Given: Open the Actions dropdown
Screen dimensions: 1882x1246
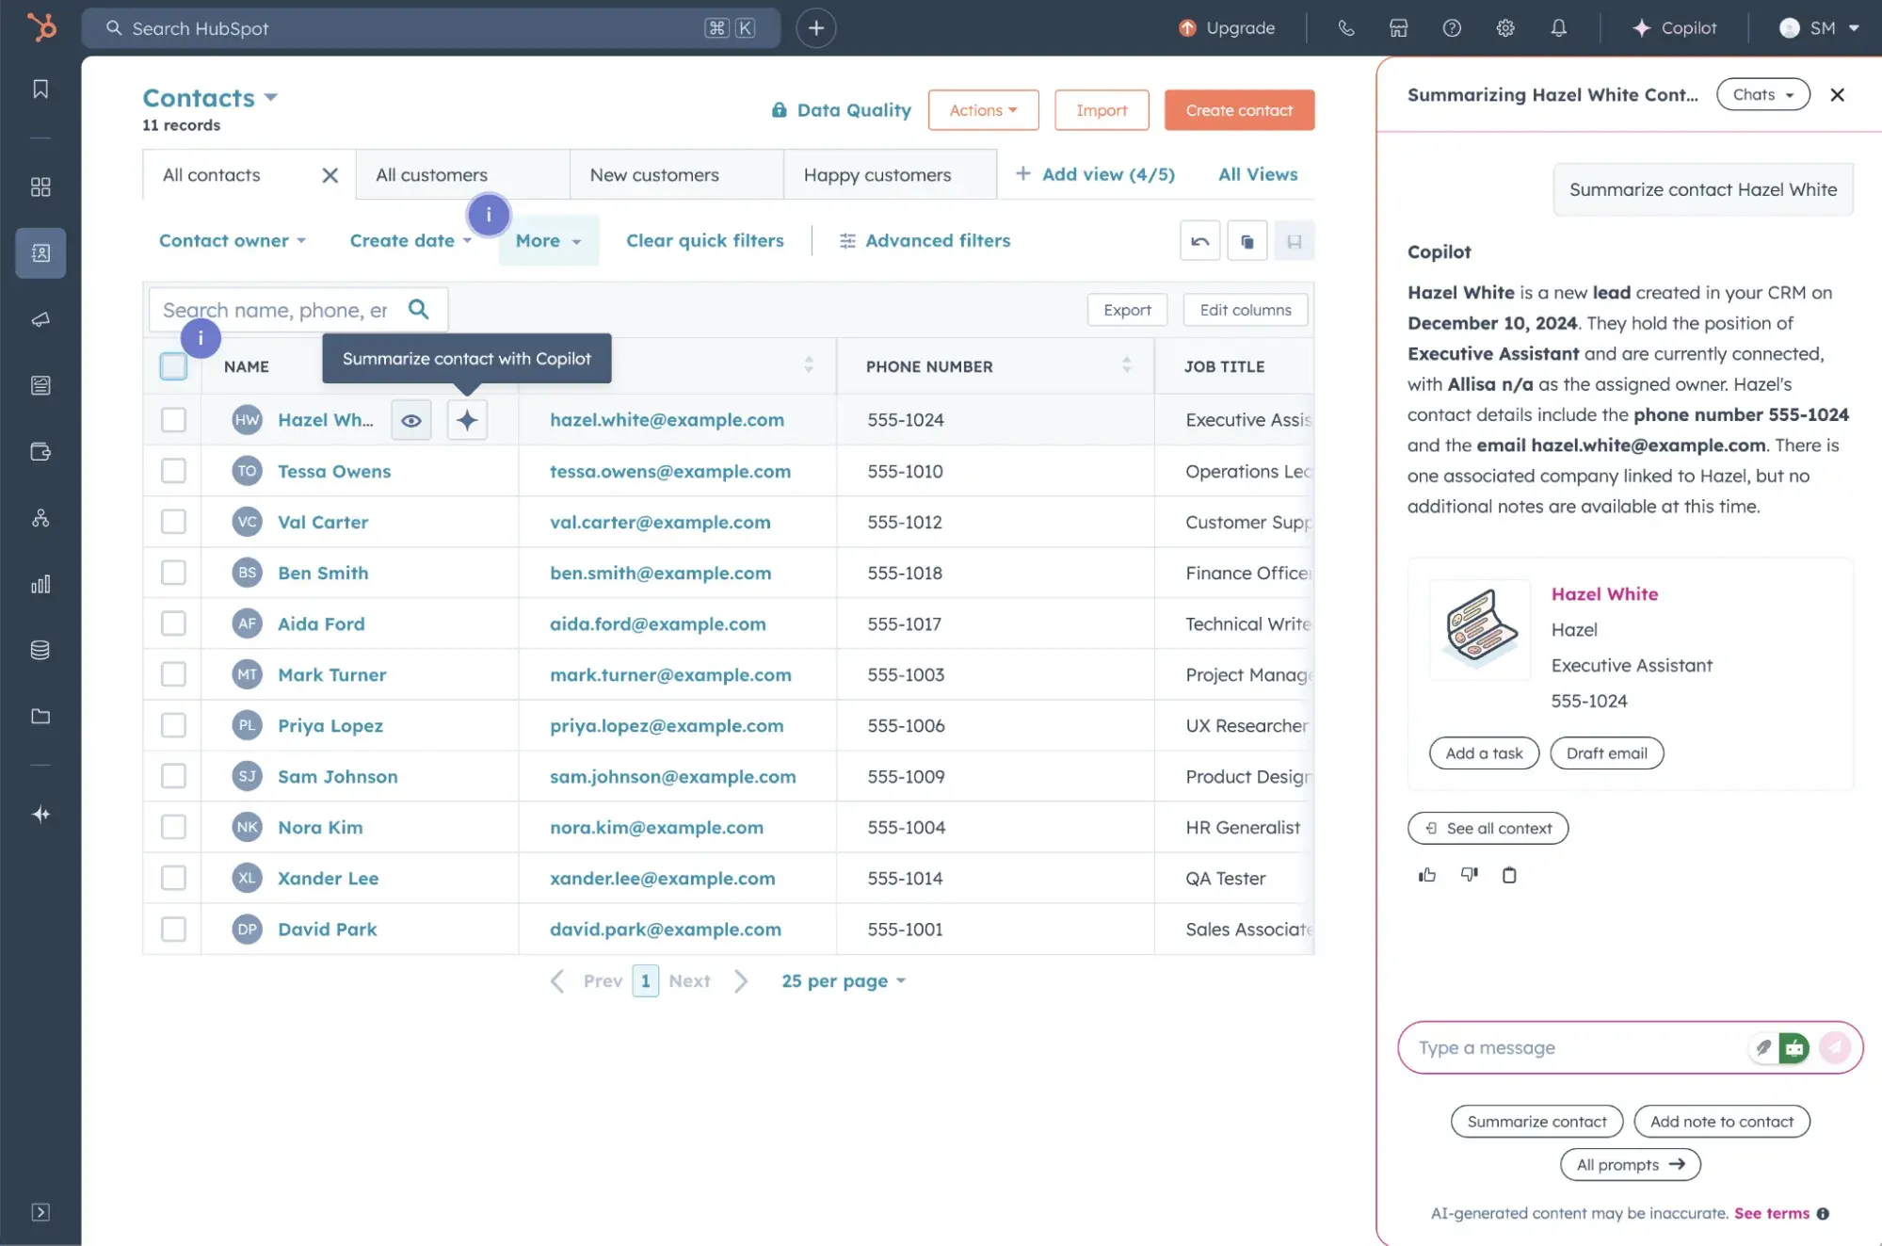Looking at the screenshot, I should tap(983, 109).
